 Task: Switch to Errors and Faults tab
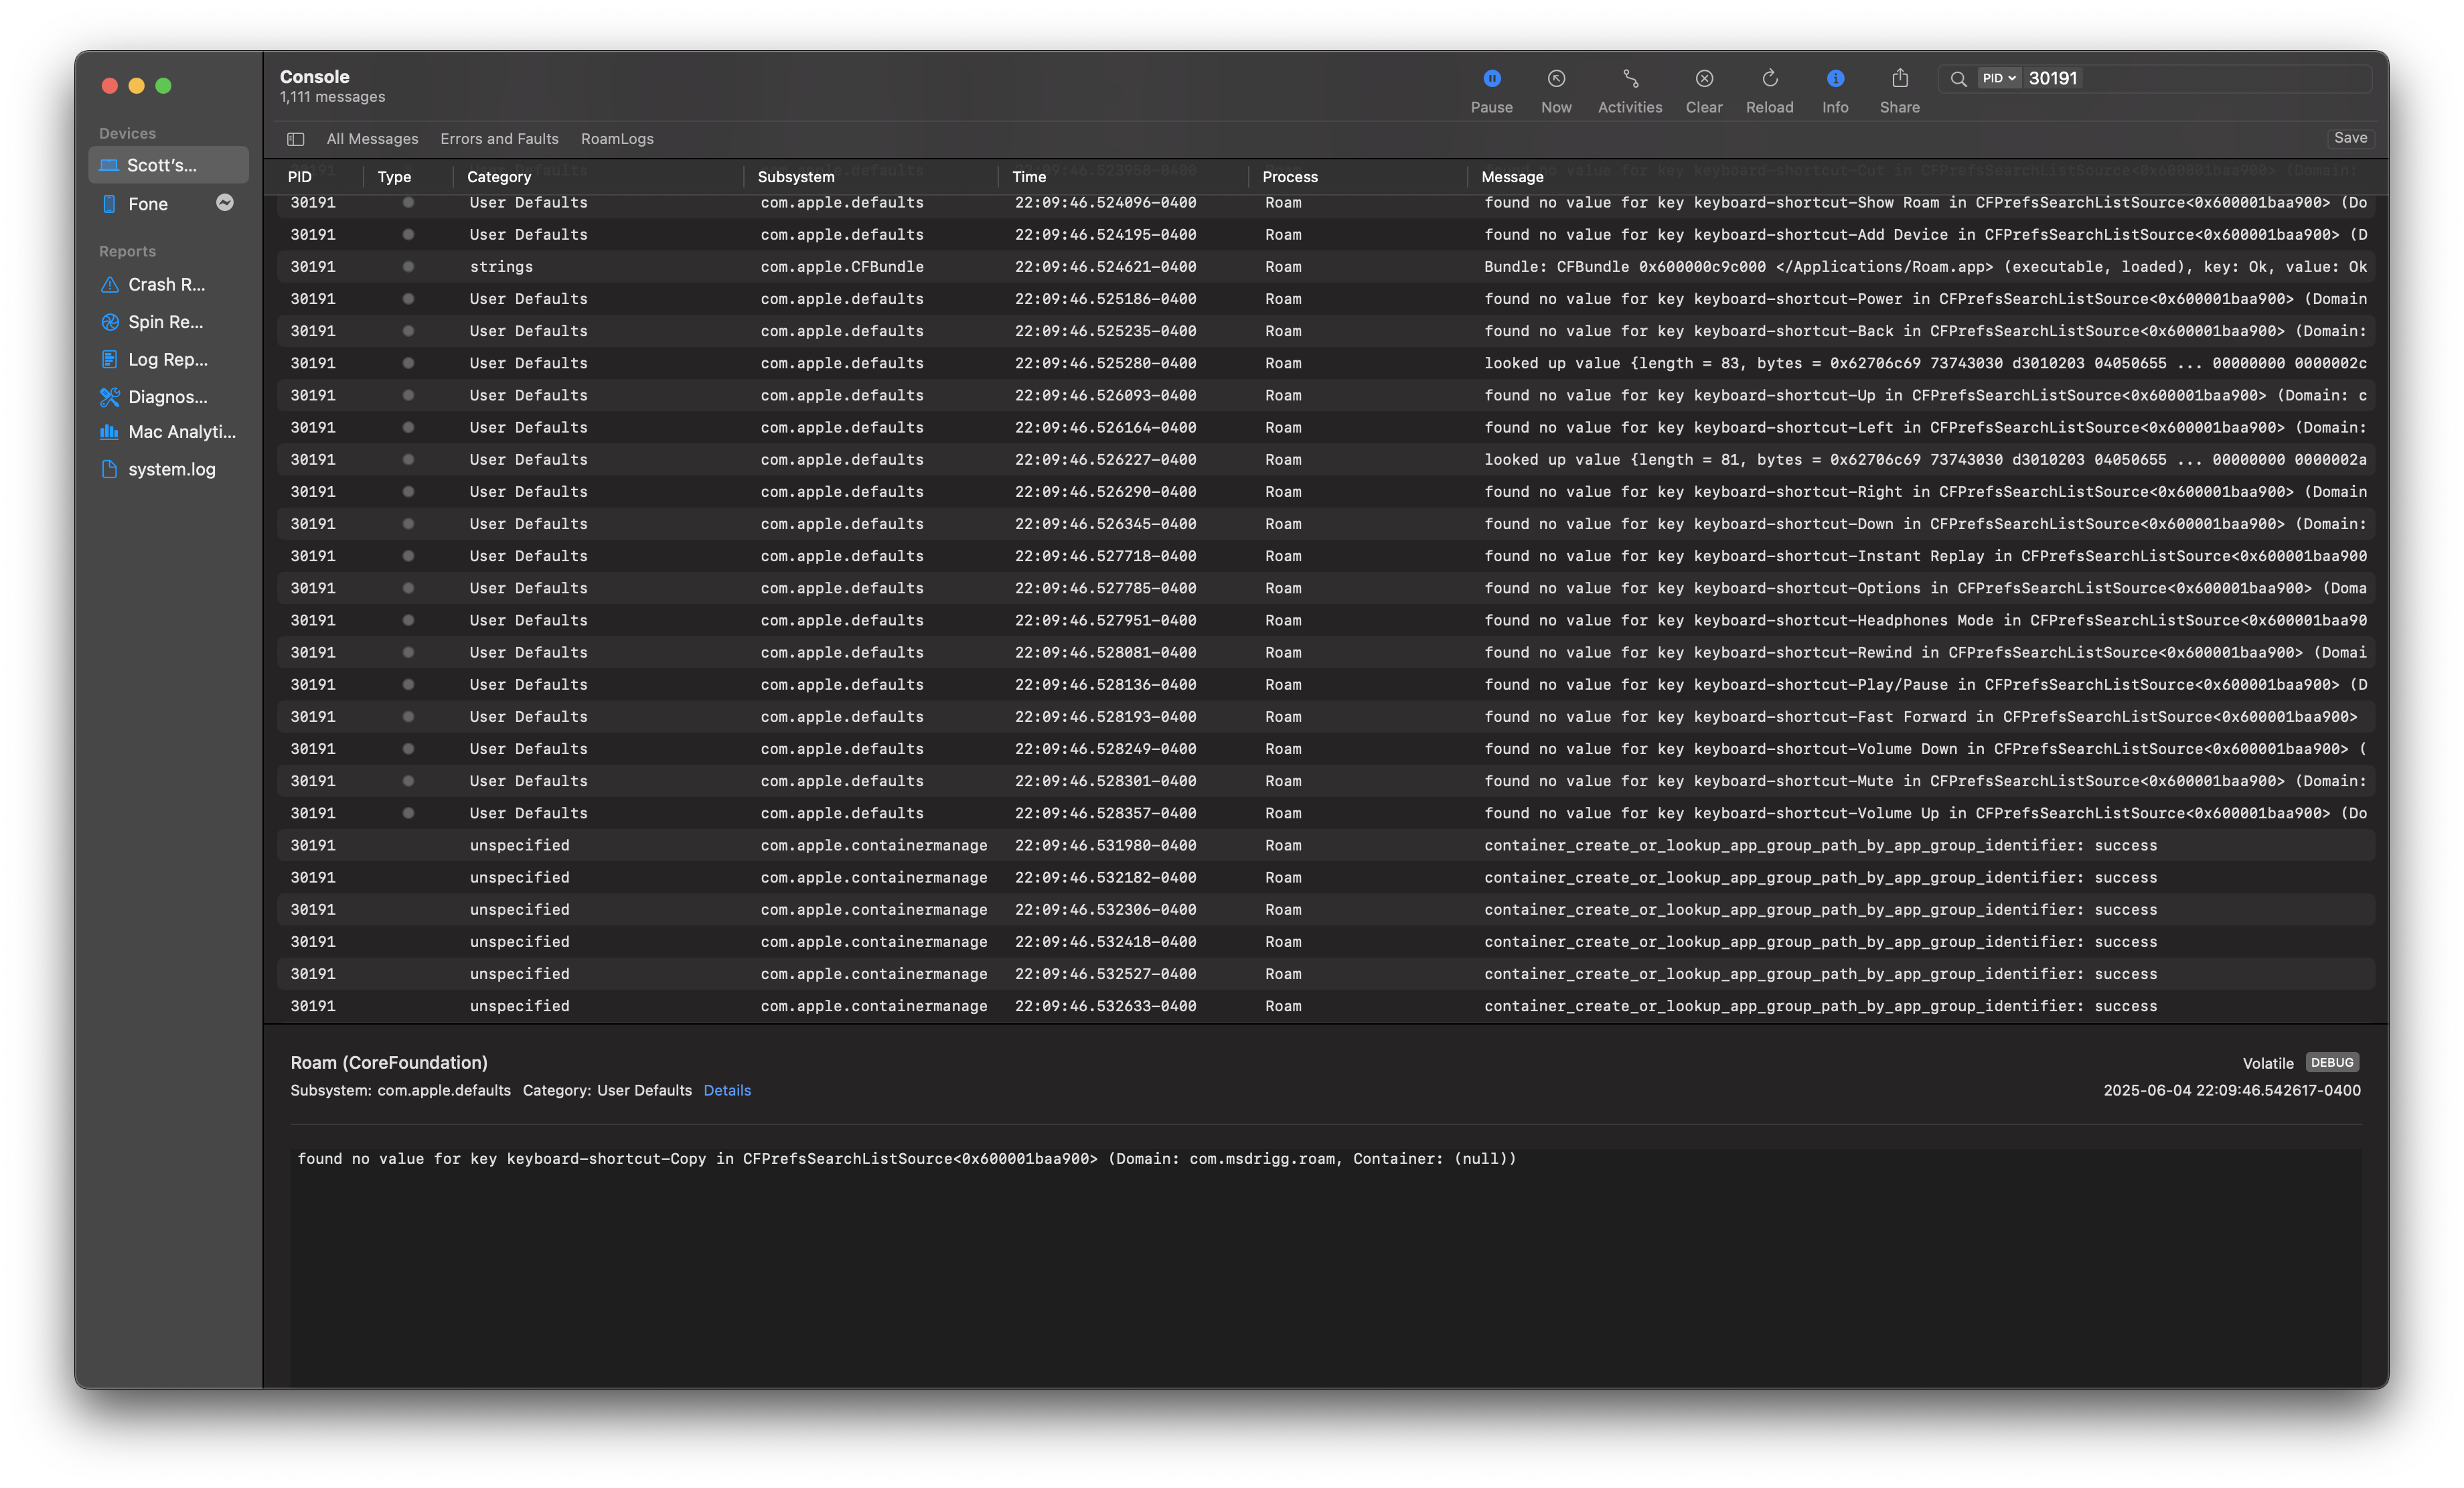[x=499, y=139]
